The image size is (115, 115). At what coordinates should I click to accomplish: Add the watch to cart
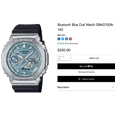coord(94,58)
